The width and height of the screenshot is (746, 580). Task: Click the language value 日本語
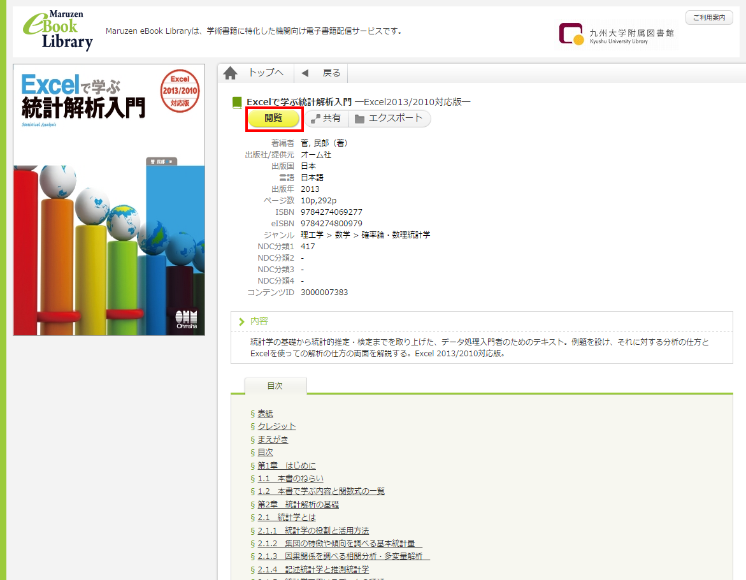(312, 177)
